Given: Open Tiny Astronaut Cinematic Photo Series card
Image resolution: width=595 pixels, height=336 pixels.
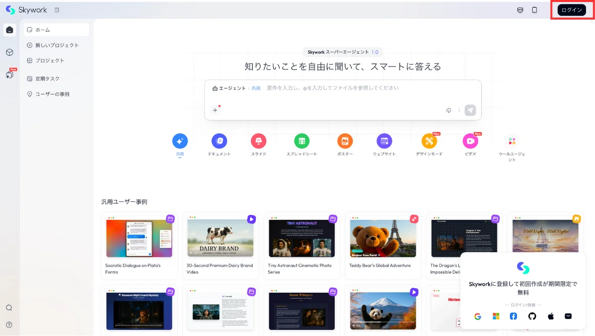Looking at the screenshot, I should click(x=302, y=246).
